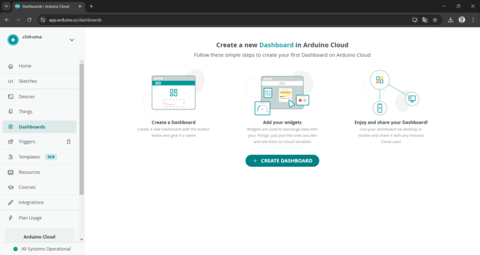Select Dashboards in the sidebar menu
Screen dimensions: 480x255
(32, 127)
